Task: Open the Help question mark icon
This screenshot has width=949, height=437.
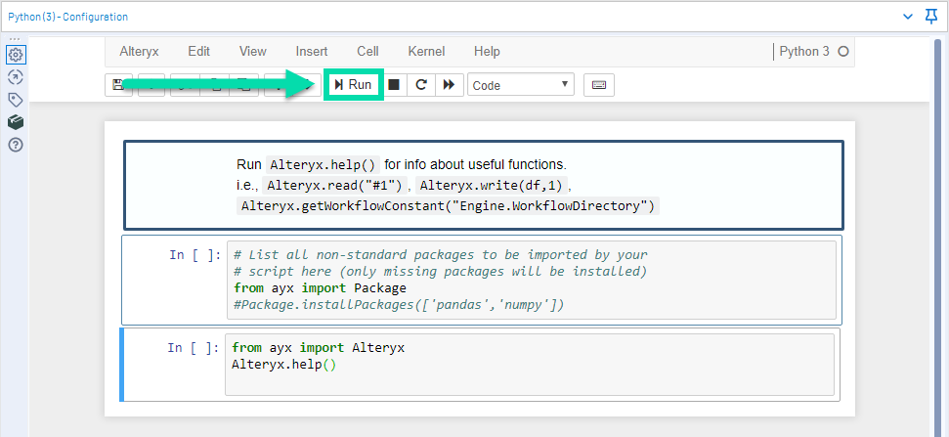Action: tap(16, 146)
